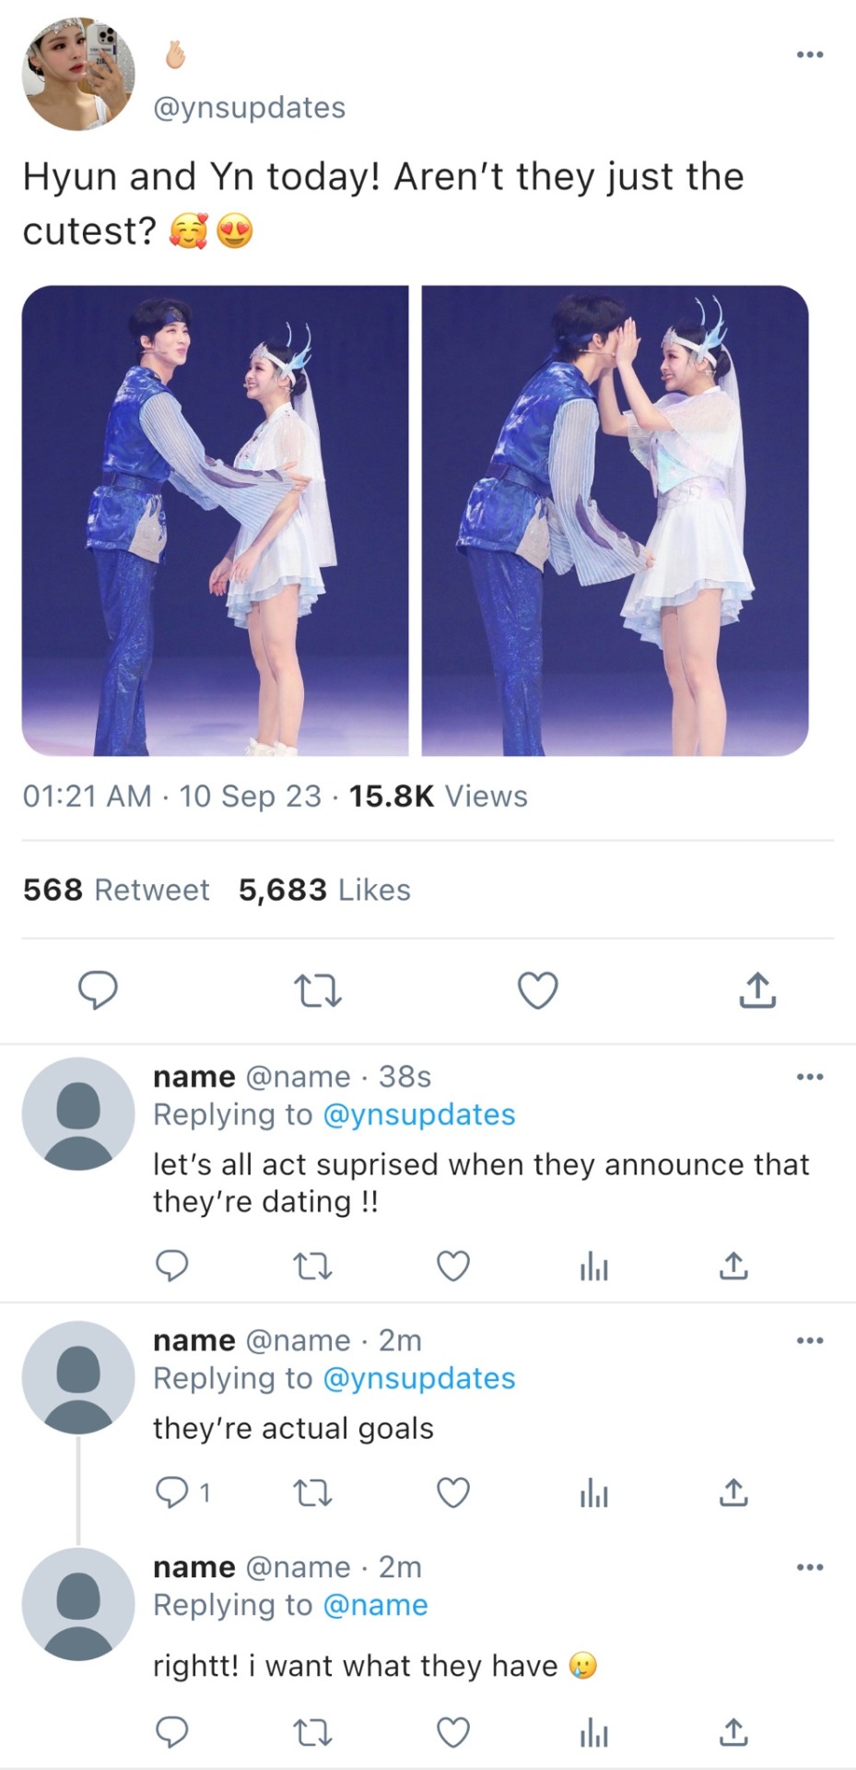The height and width of the screenshot is (1770, 856).
Task: Open the @ynsupdates handle at top
Action: click(x=249, y=108)
